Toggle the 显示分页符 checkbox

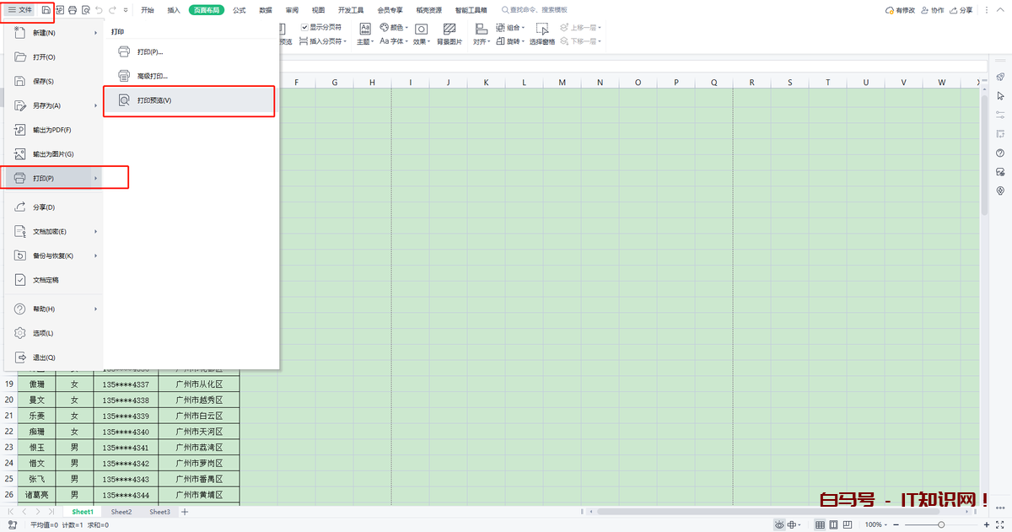click(305, 27)
